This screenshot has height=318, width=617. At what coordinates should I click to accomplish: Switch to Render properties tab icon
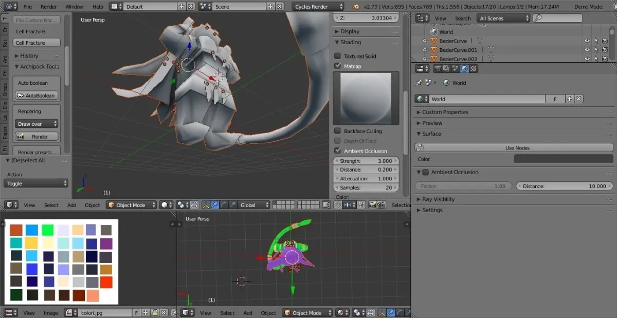coord(438,68)
